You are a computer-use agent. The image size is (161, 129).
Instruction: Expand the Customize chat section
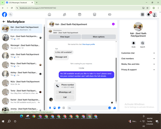coord(138,53)
